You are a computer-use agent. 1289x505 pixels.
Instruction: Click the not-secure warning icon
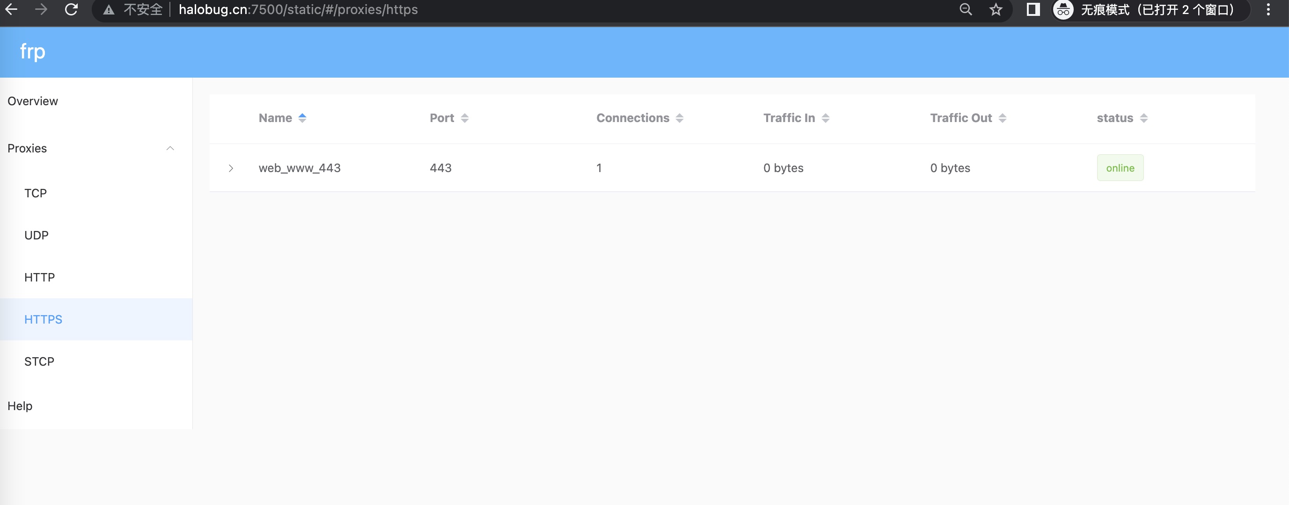point(109,9)
